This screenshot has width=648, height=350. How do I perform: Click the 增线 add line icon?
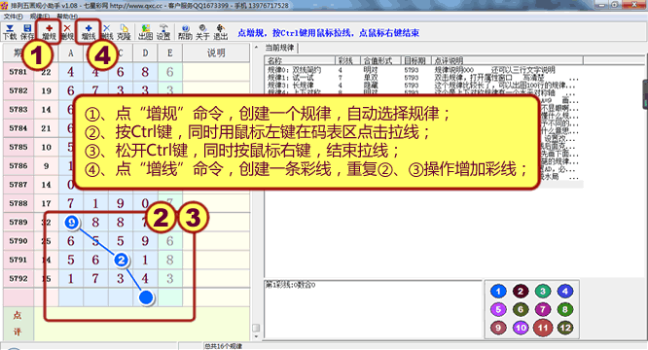[x=89, y=32]
